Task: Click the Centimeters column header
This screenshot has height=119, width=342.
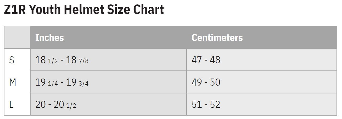Action: [x=217, y=38]
